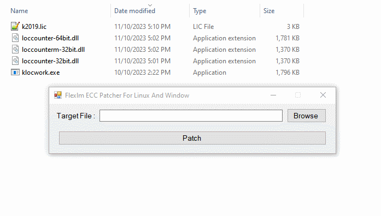Click the 3 KB size cell
Screen dimensions: 381x216
293,26
